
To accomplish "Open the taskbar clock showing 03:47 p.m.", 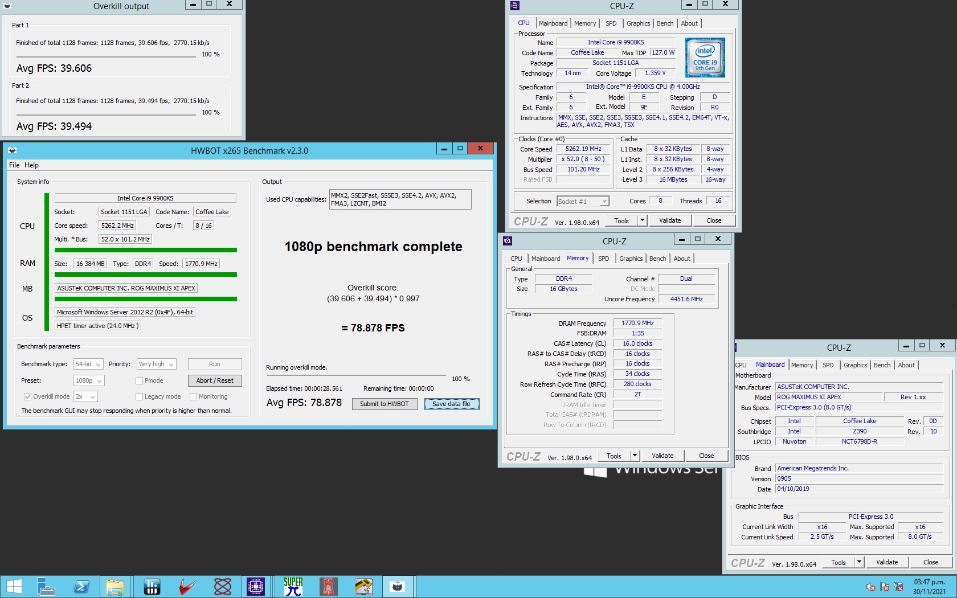I will (x=929, y=587).
